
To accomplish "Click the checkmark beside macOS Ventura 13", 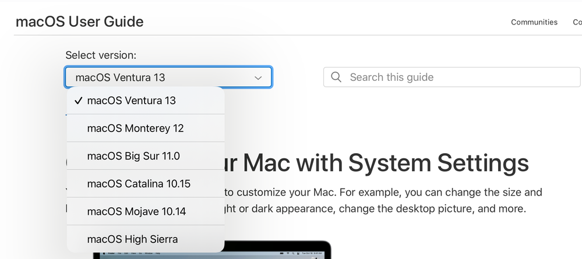I will 77,101.
